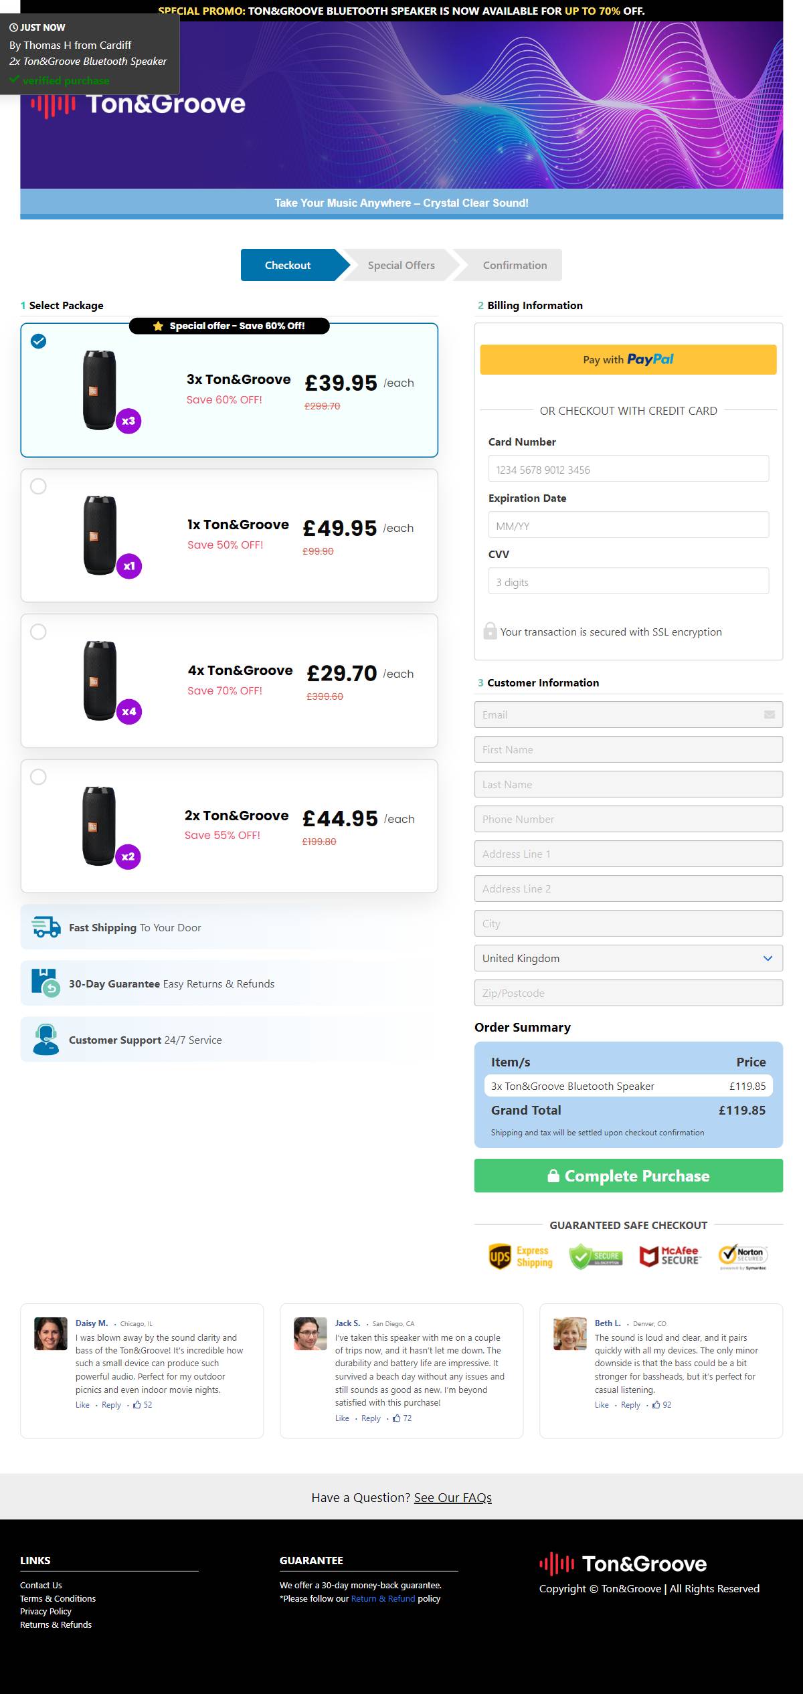Choose the 2x Ton&Groove package radio
Screen dimensions: 803x1694
click(x=39, y=777)
